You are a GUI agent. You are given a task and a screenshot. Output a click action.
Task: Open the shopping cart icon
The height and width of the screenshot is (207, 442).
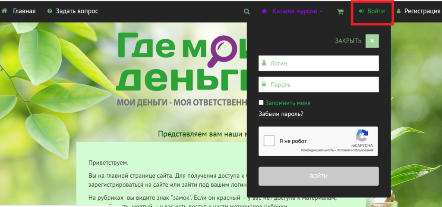pyautogui.click(x=341, y=12)
